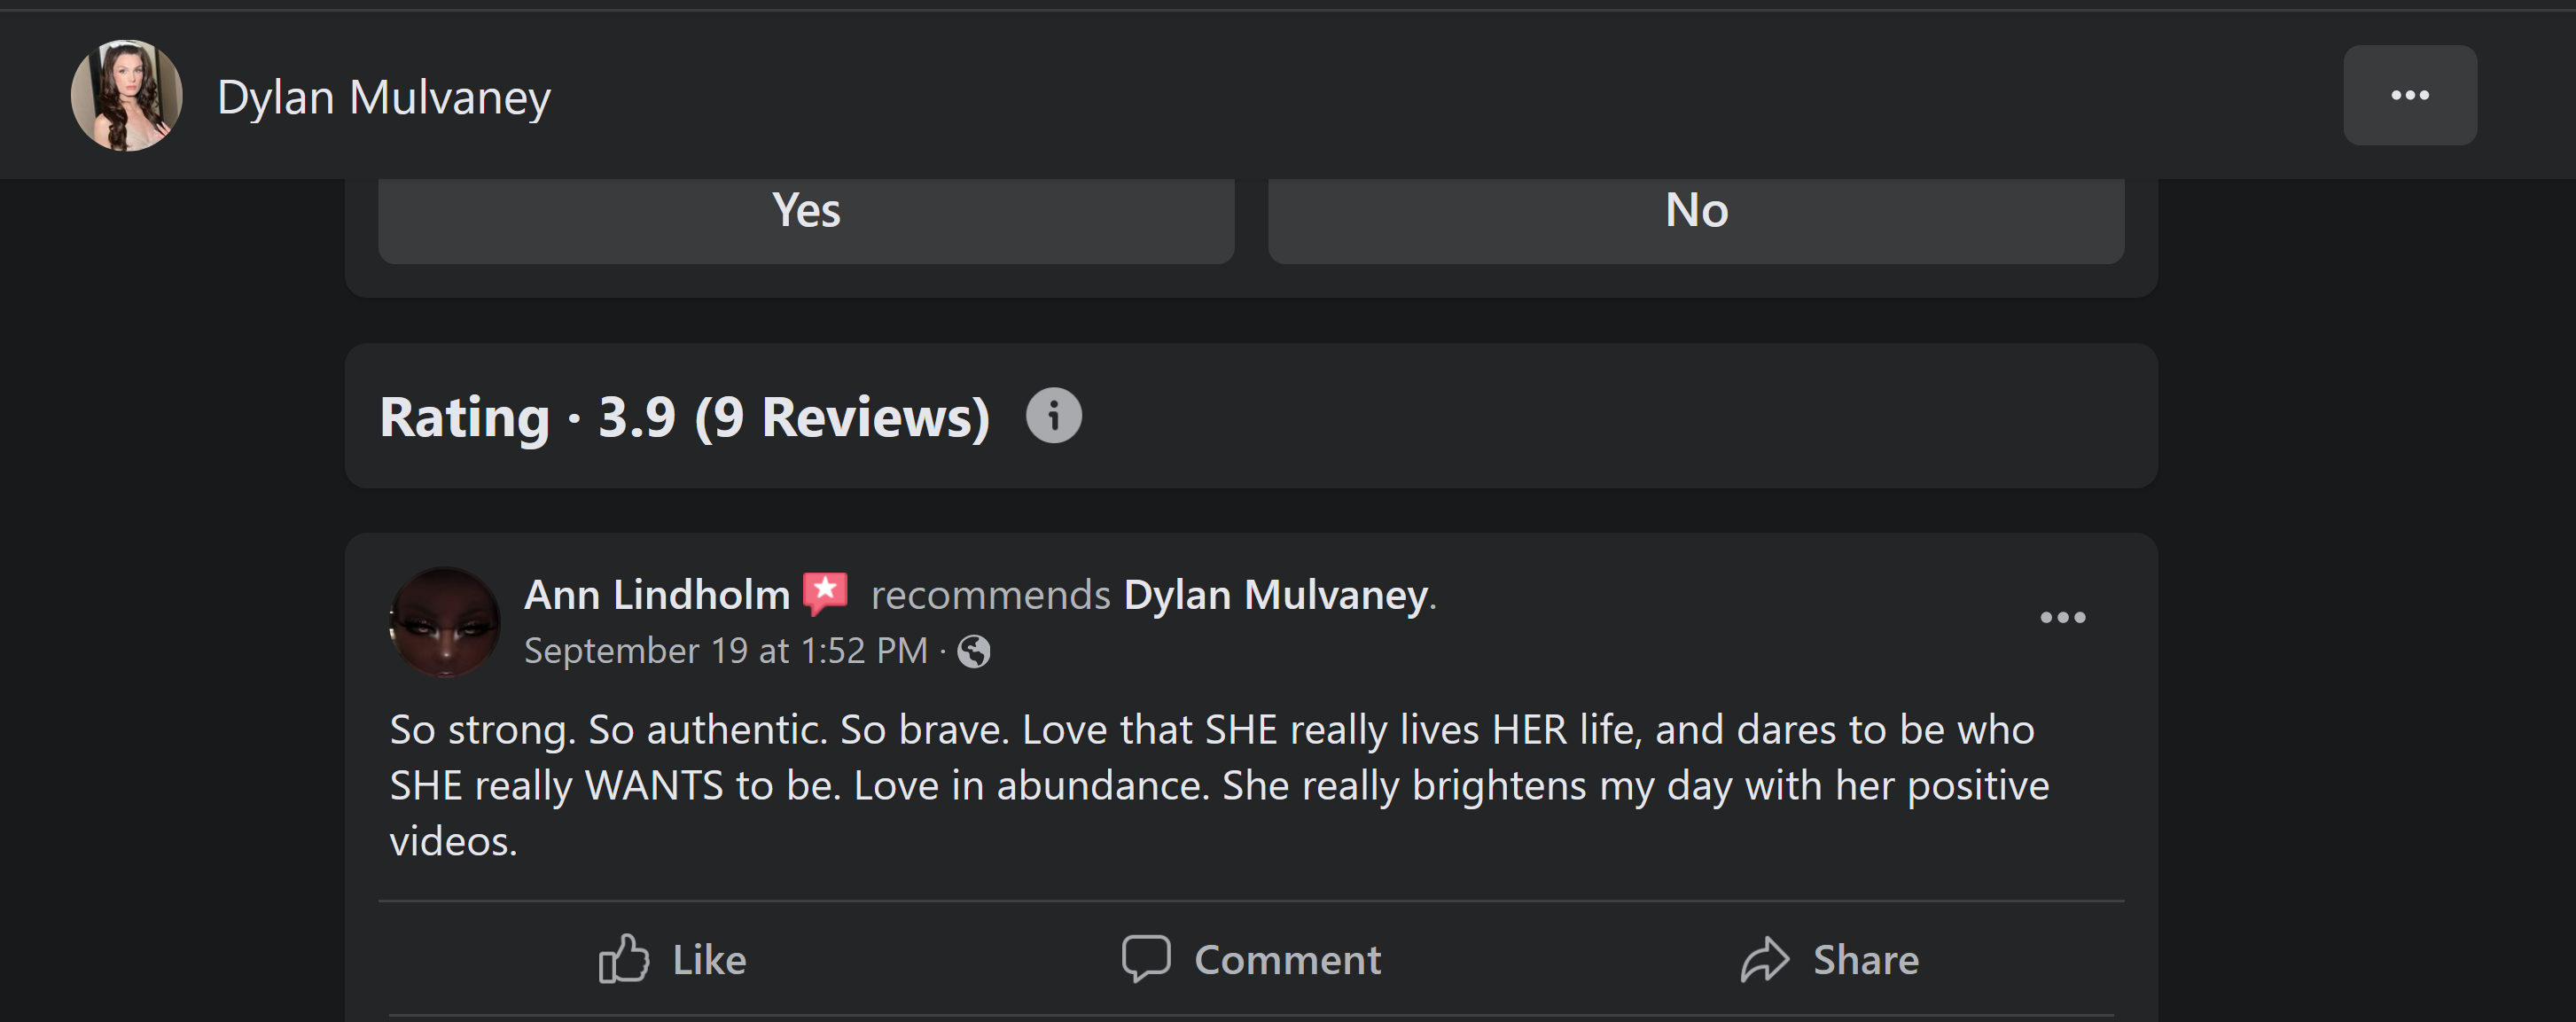Click the Rating 3.9 (9 Reviews) heading
Viewport: 2576px width, 1022px height.
[685, 417]
